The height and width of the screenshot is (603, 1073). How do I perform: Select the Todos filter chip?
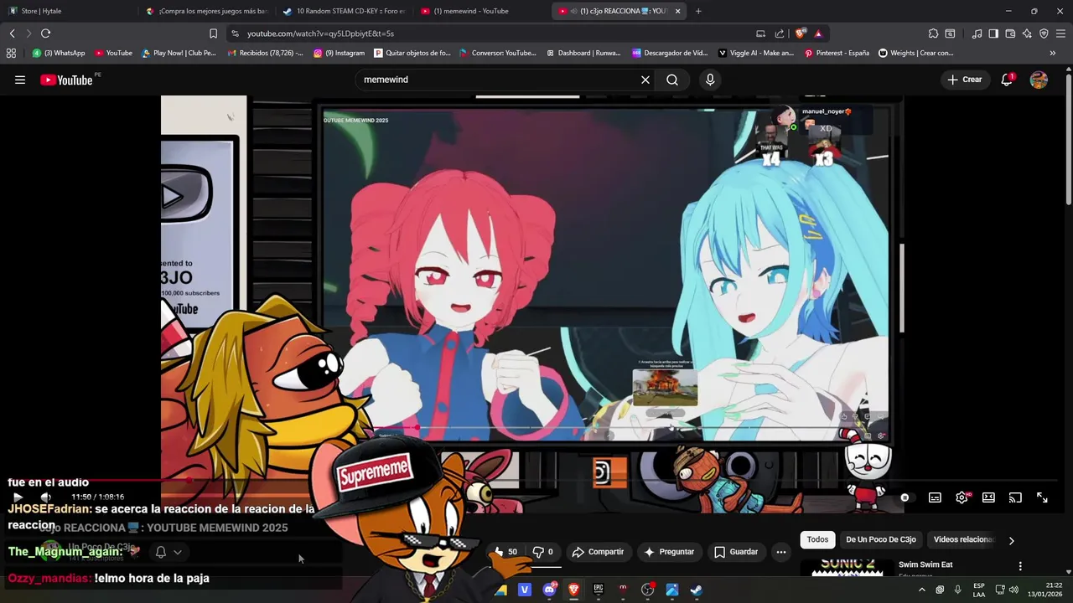point(817,539)
